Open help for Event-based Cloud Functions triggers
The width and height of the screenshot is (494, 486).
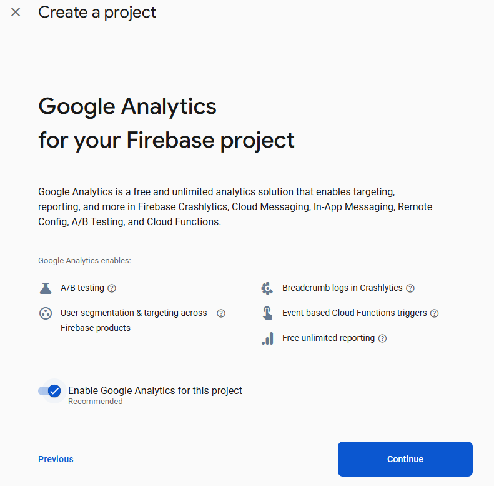click(435, 313)
